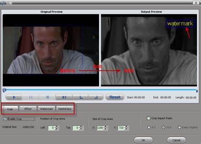Increase the Top crop position
Image resolution: width=201 pixels, height=144 pixels.
pyautogui.click(x=81, y=127)
